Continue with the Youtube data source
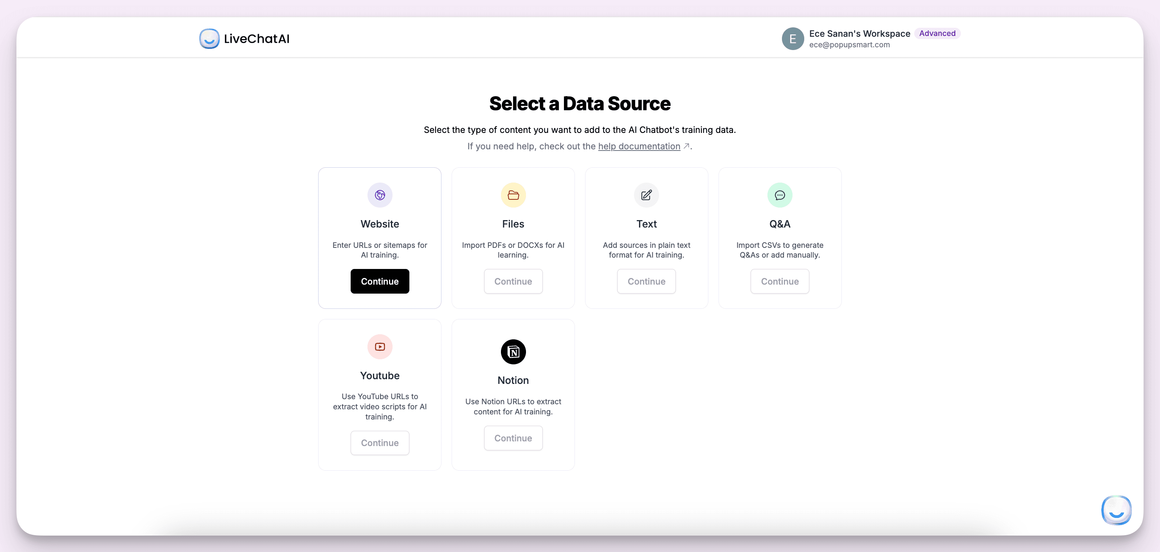1160x552 pixels. [380, 443]
